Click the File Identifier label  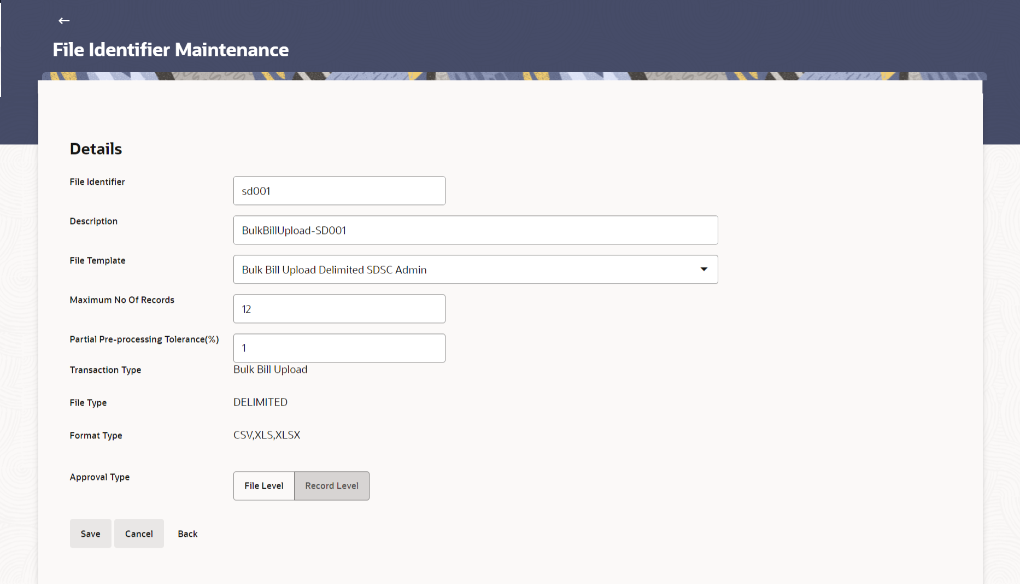click(x=97, y=182)
